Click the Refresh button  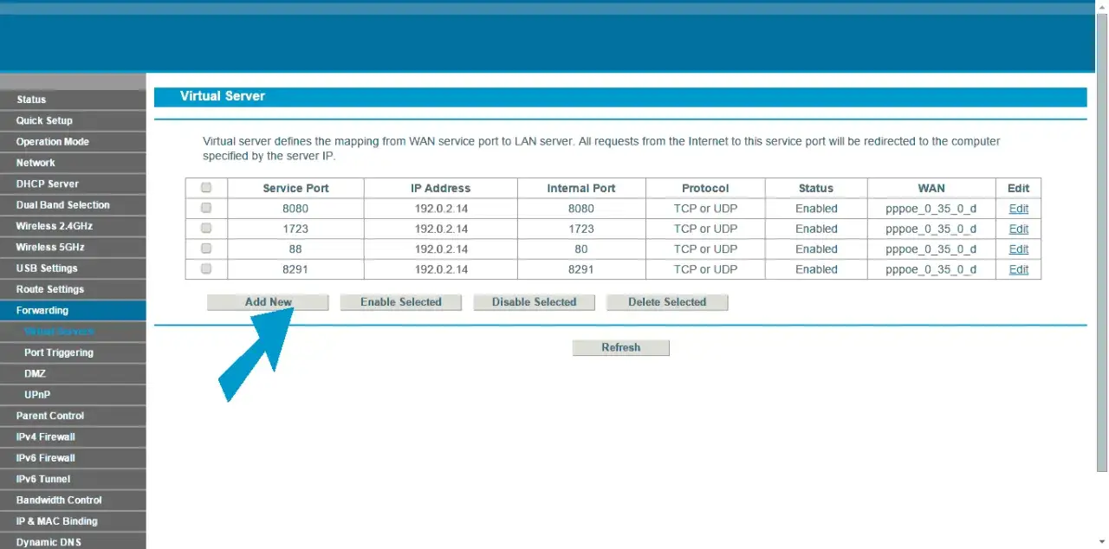[620, 346]
